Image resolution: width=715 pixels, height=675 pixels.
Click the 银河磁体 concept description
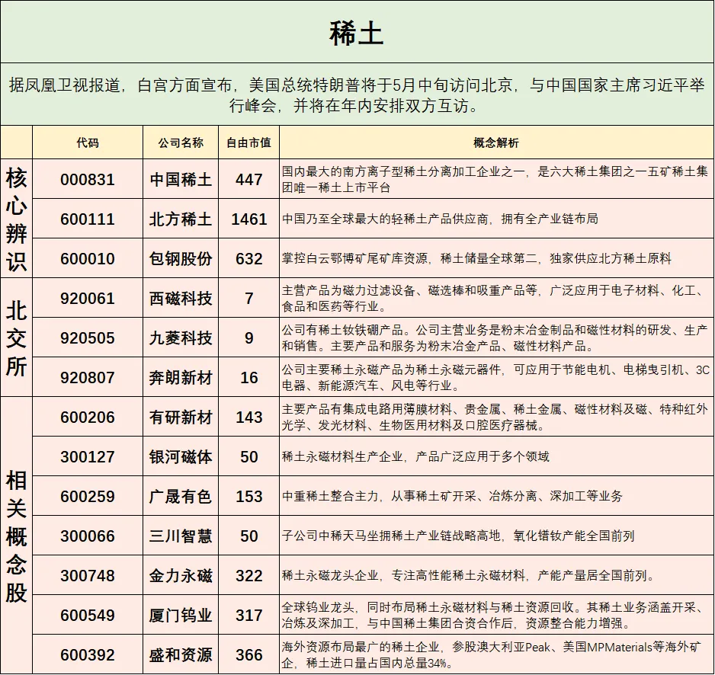coord(415,456)
